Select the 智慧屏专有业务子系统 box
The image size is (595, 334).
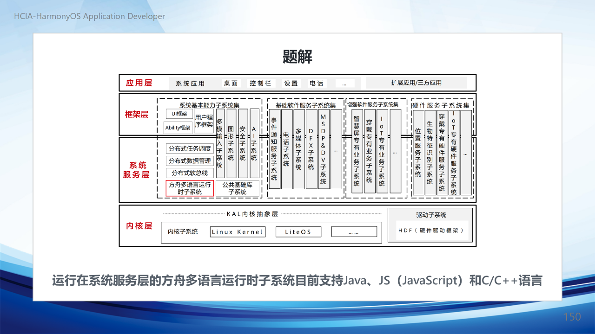tap(357, 151)
